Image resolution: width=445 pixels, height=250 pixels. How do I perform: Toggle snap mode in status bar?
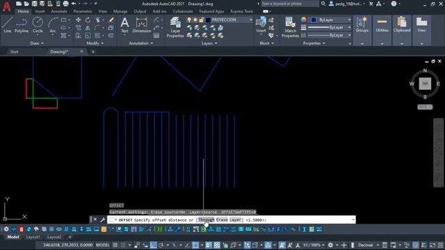pyautogui.click(x=123, y=245)
